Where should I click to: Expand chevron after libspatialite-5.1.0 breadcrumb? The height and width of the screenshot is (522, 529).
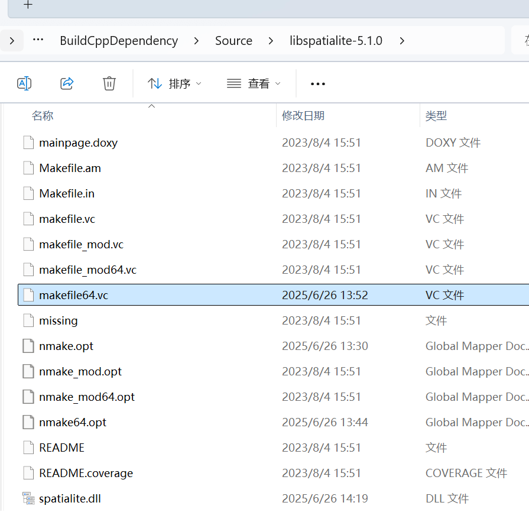(x=402, y=41)
